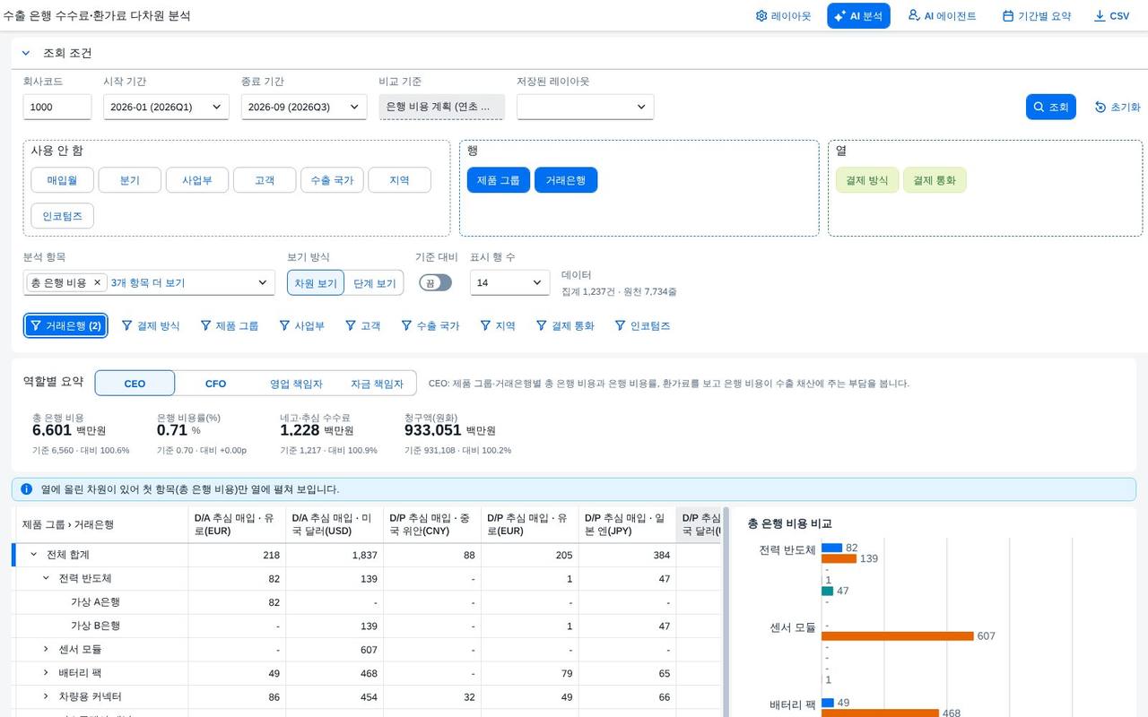The height and width of the screenshot is (717, 1148).
Task: Click the 거래은행 row chip
Action: click(566, 180)
